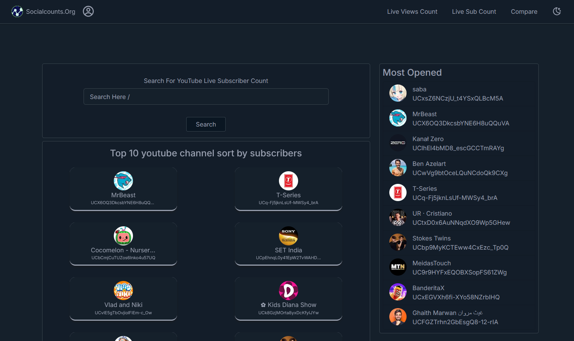
Task: Open the Vlad and Niki avatar
Action: (123, 291)
